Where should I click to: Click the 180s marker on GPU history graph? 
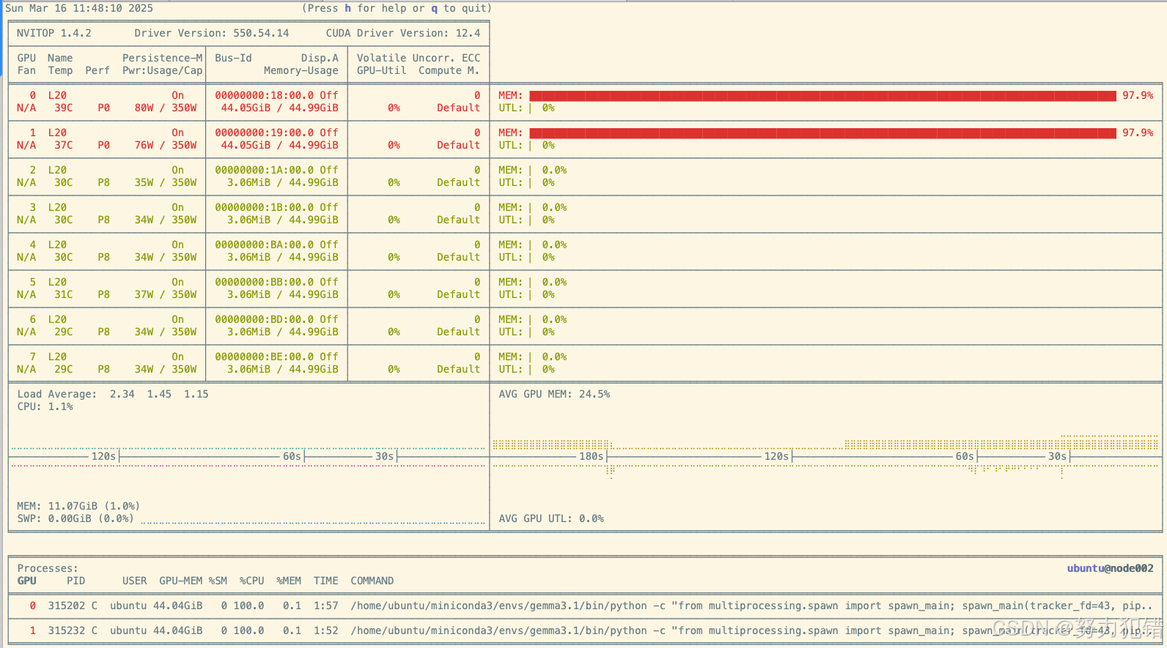click(x=592, y=456)
